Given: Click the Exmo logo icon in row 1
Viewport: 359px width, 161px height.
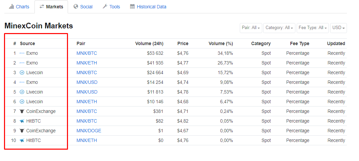Looking at the screenshot, I should click(22, 53).
